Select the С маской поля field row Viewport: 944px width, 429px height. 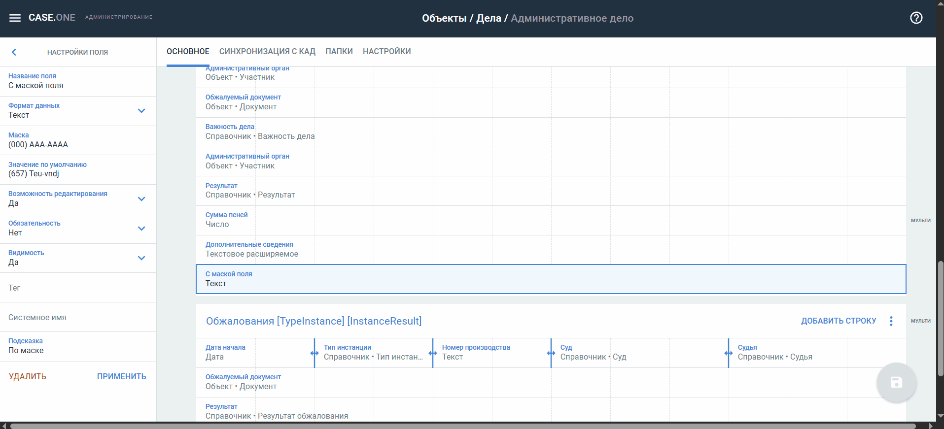551,279
